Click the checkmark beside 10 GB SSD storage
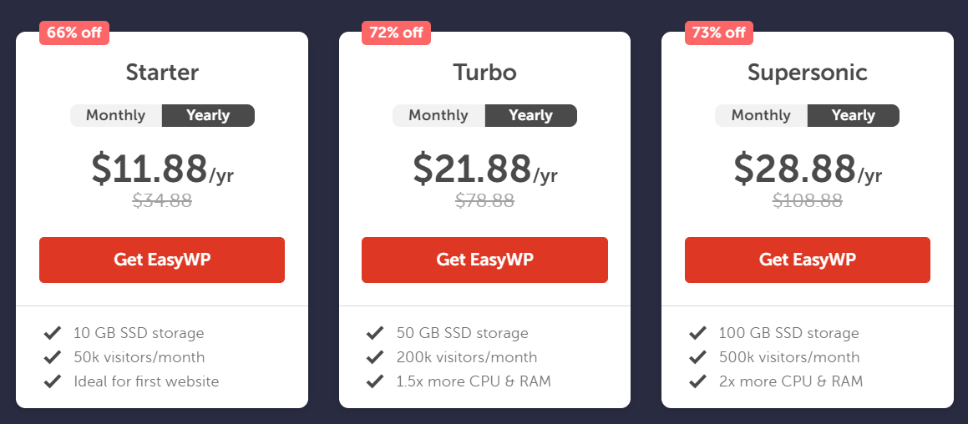The image size is (968, 424). pos(52,333)
